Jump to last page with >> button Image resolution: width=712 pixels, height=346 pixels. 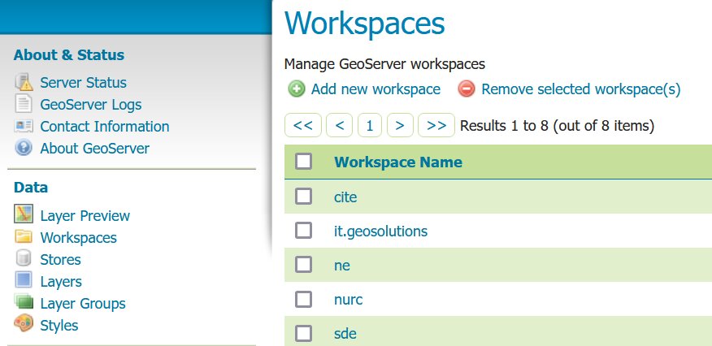[436, 125]
